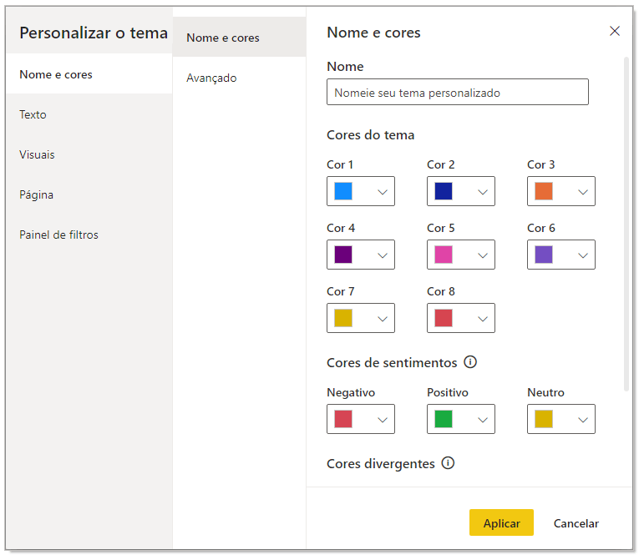
Task: Expand the Cor 1 dropdown arrow
Action: pyautogui.click(x=383, y=192)
